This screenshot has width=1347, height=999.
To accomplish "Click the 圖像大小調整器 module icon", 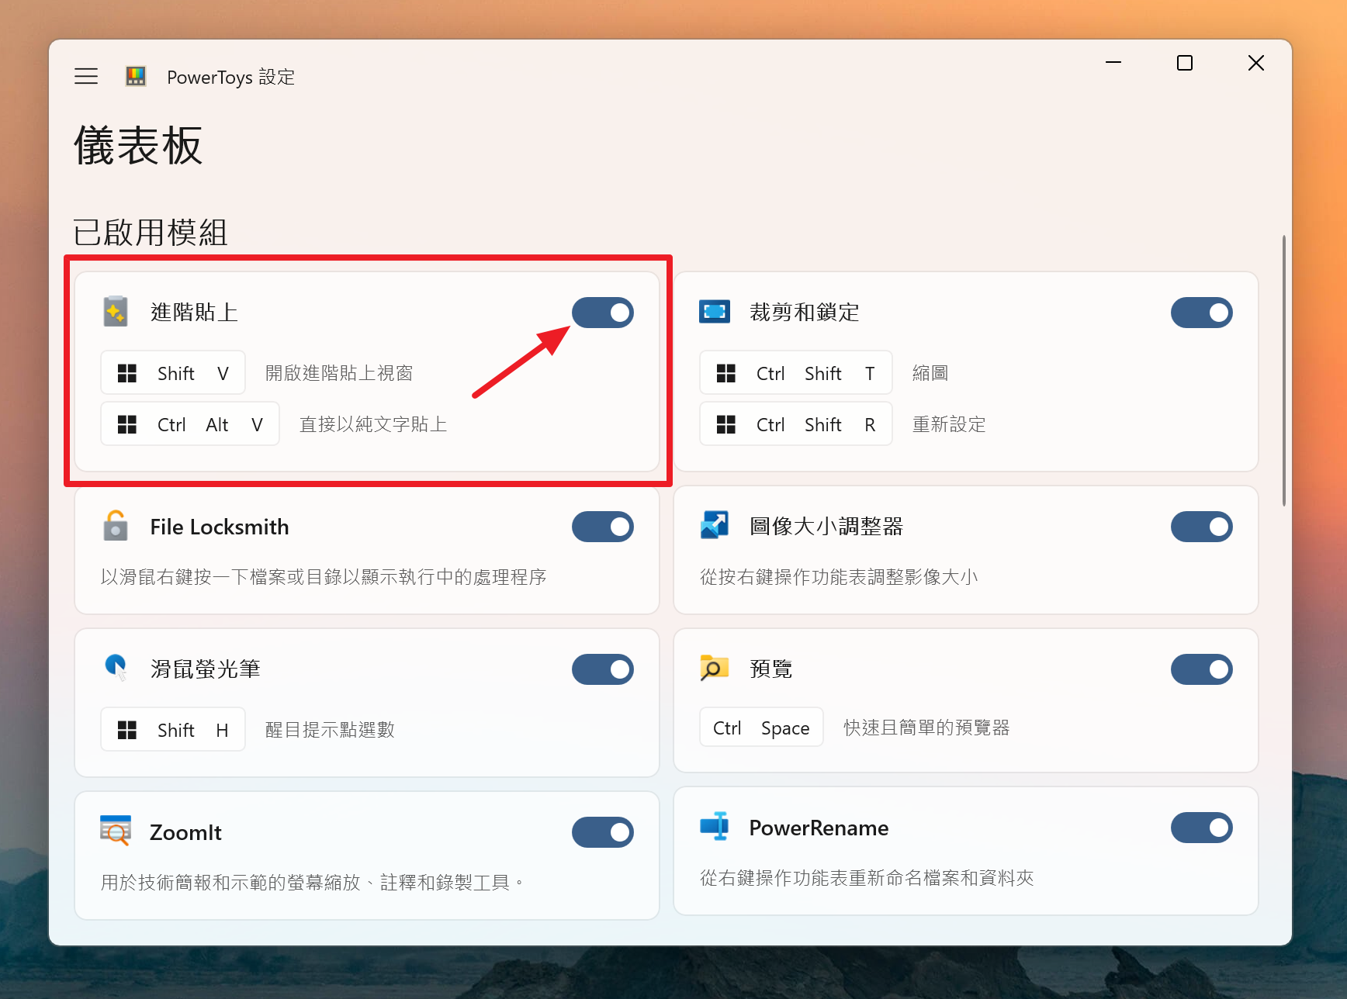I will pos(714,525).
